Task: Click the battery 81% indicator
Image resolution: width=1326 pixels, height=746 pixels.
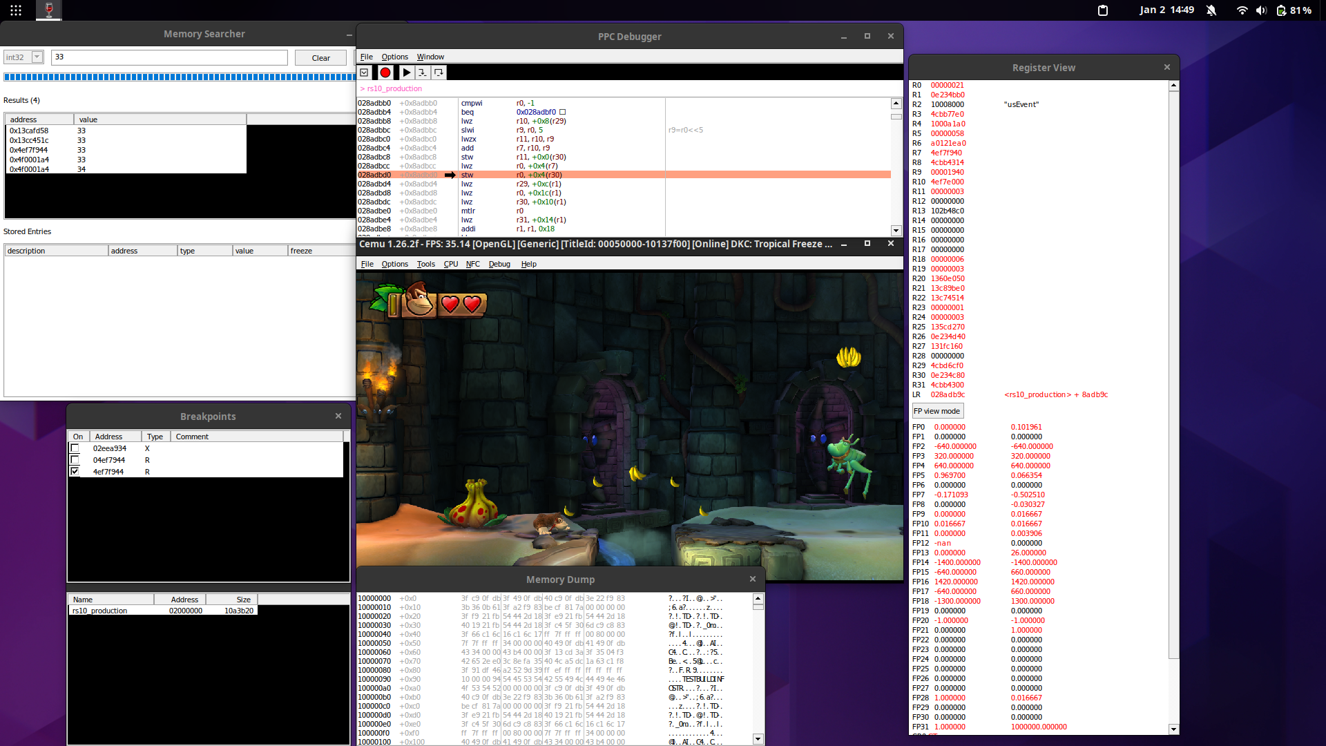Action: pos(1294,10)
